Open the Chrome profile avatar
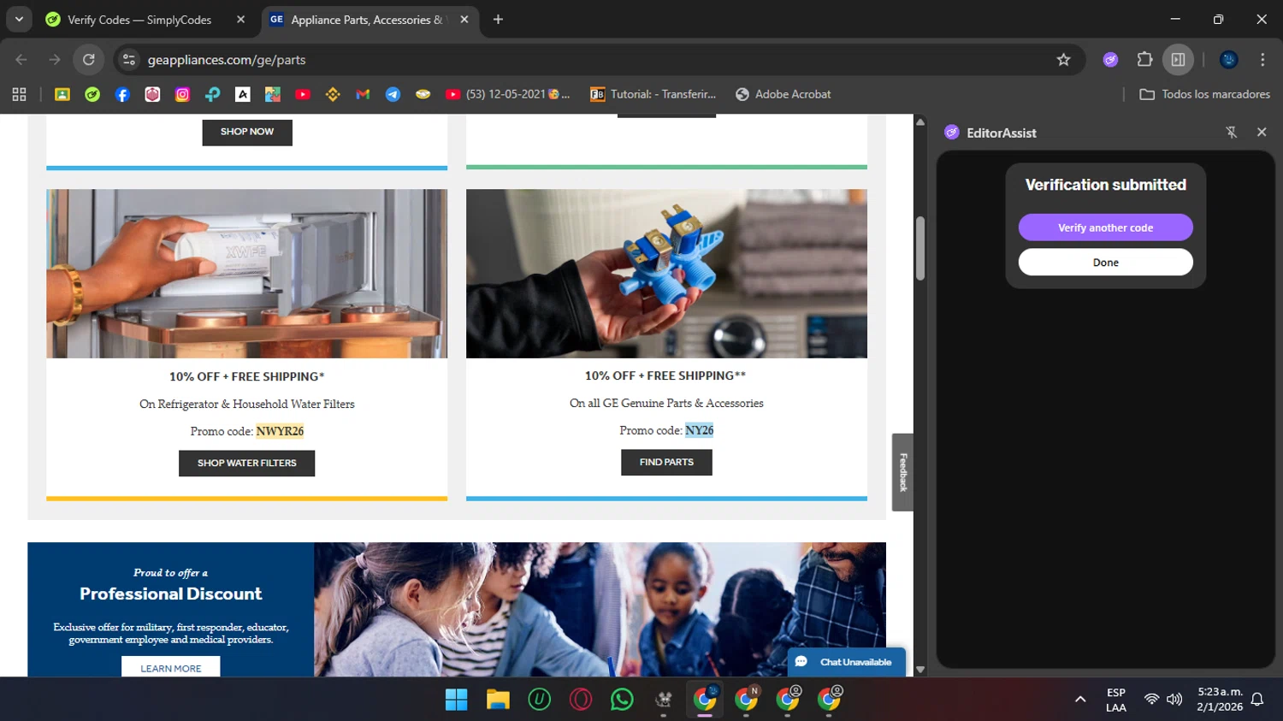The height and width of the screenshot is (721, 1283). click(1229, 60)
